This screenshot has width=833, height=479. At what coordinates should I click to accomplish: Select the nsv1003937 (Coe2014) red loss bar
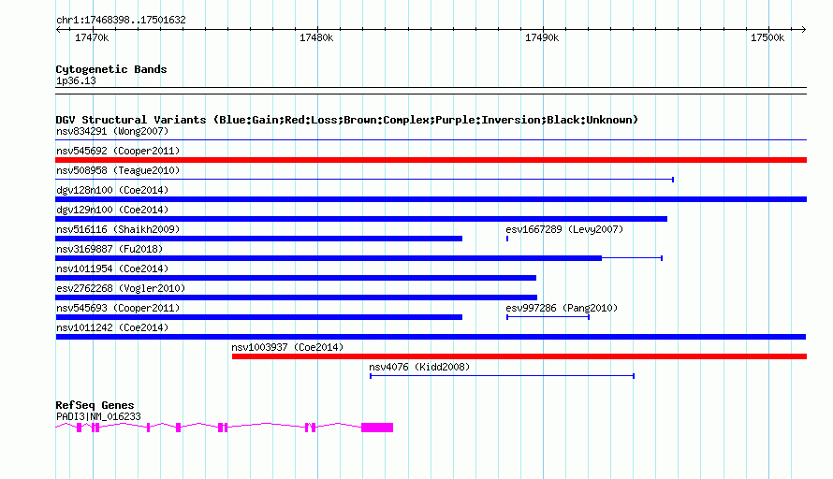519,356
